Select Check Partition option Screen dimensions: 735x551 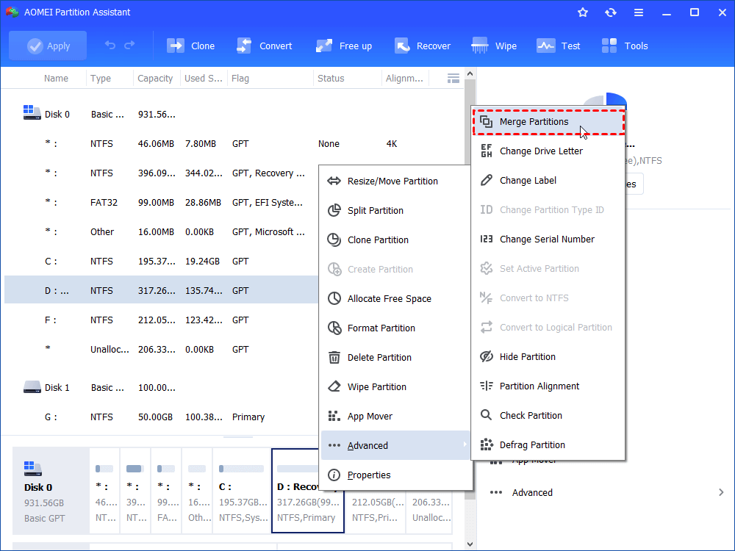[548, 415]
